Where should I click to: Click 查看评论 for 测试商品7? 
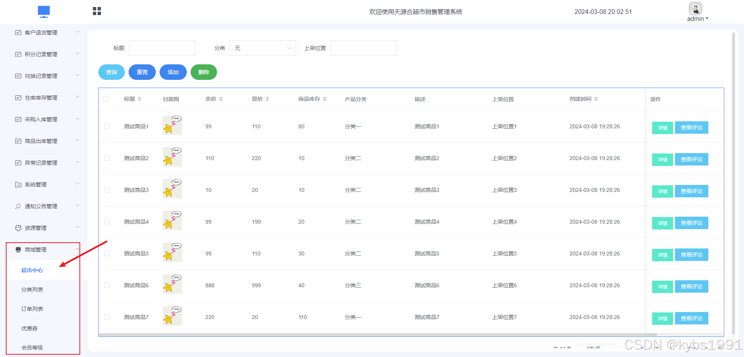692,318
